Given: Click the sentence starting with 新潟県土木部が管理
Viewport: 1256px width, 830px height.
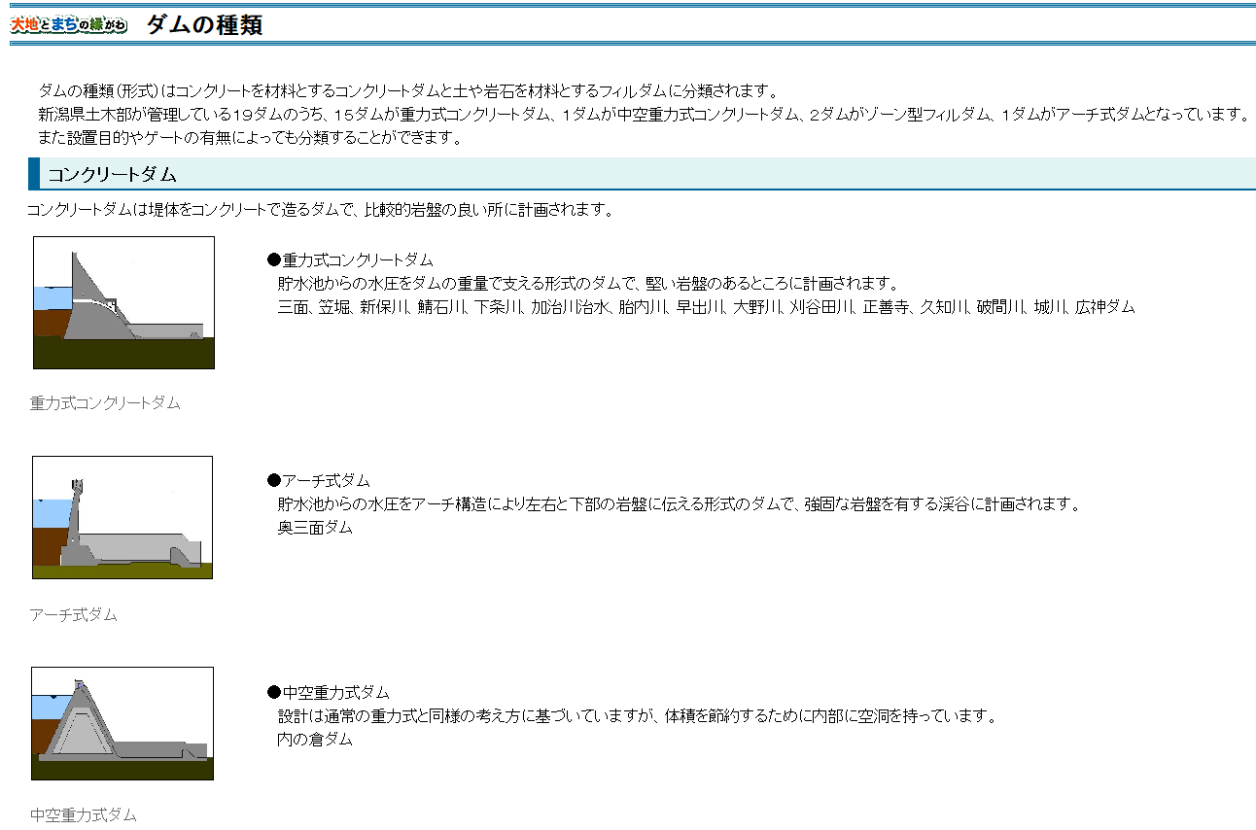Looking at the screenshot, I should 642,115.
